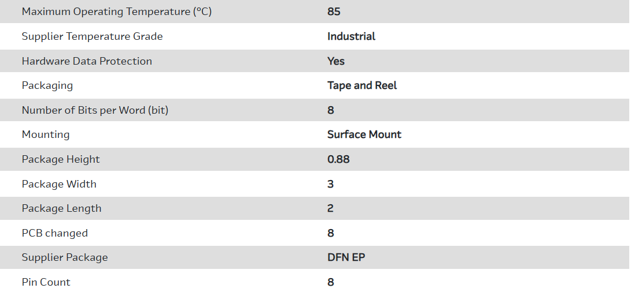Click the Hardware Data Protection label
This screenshot has height=292, width=631.
pyautogui.click(x=87, y=61)
